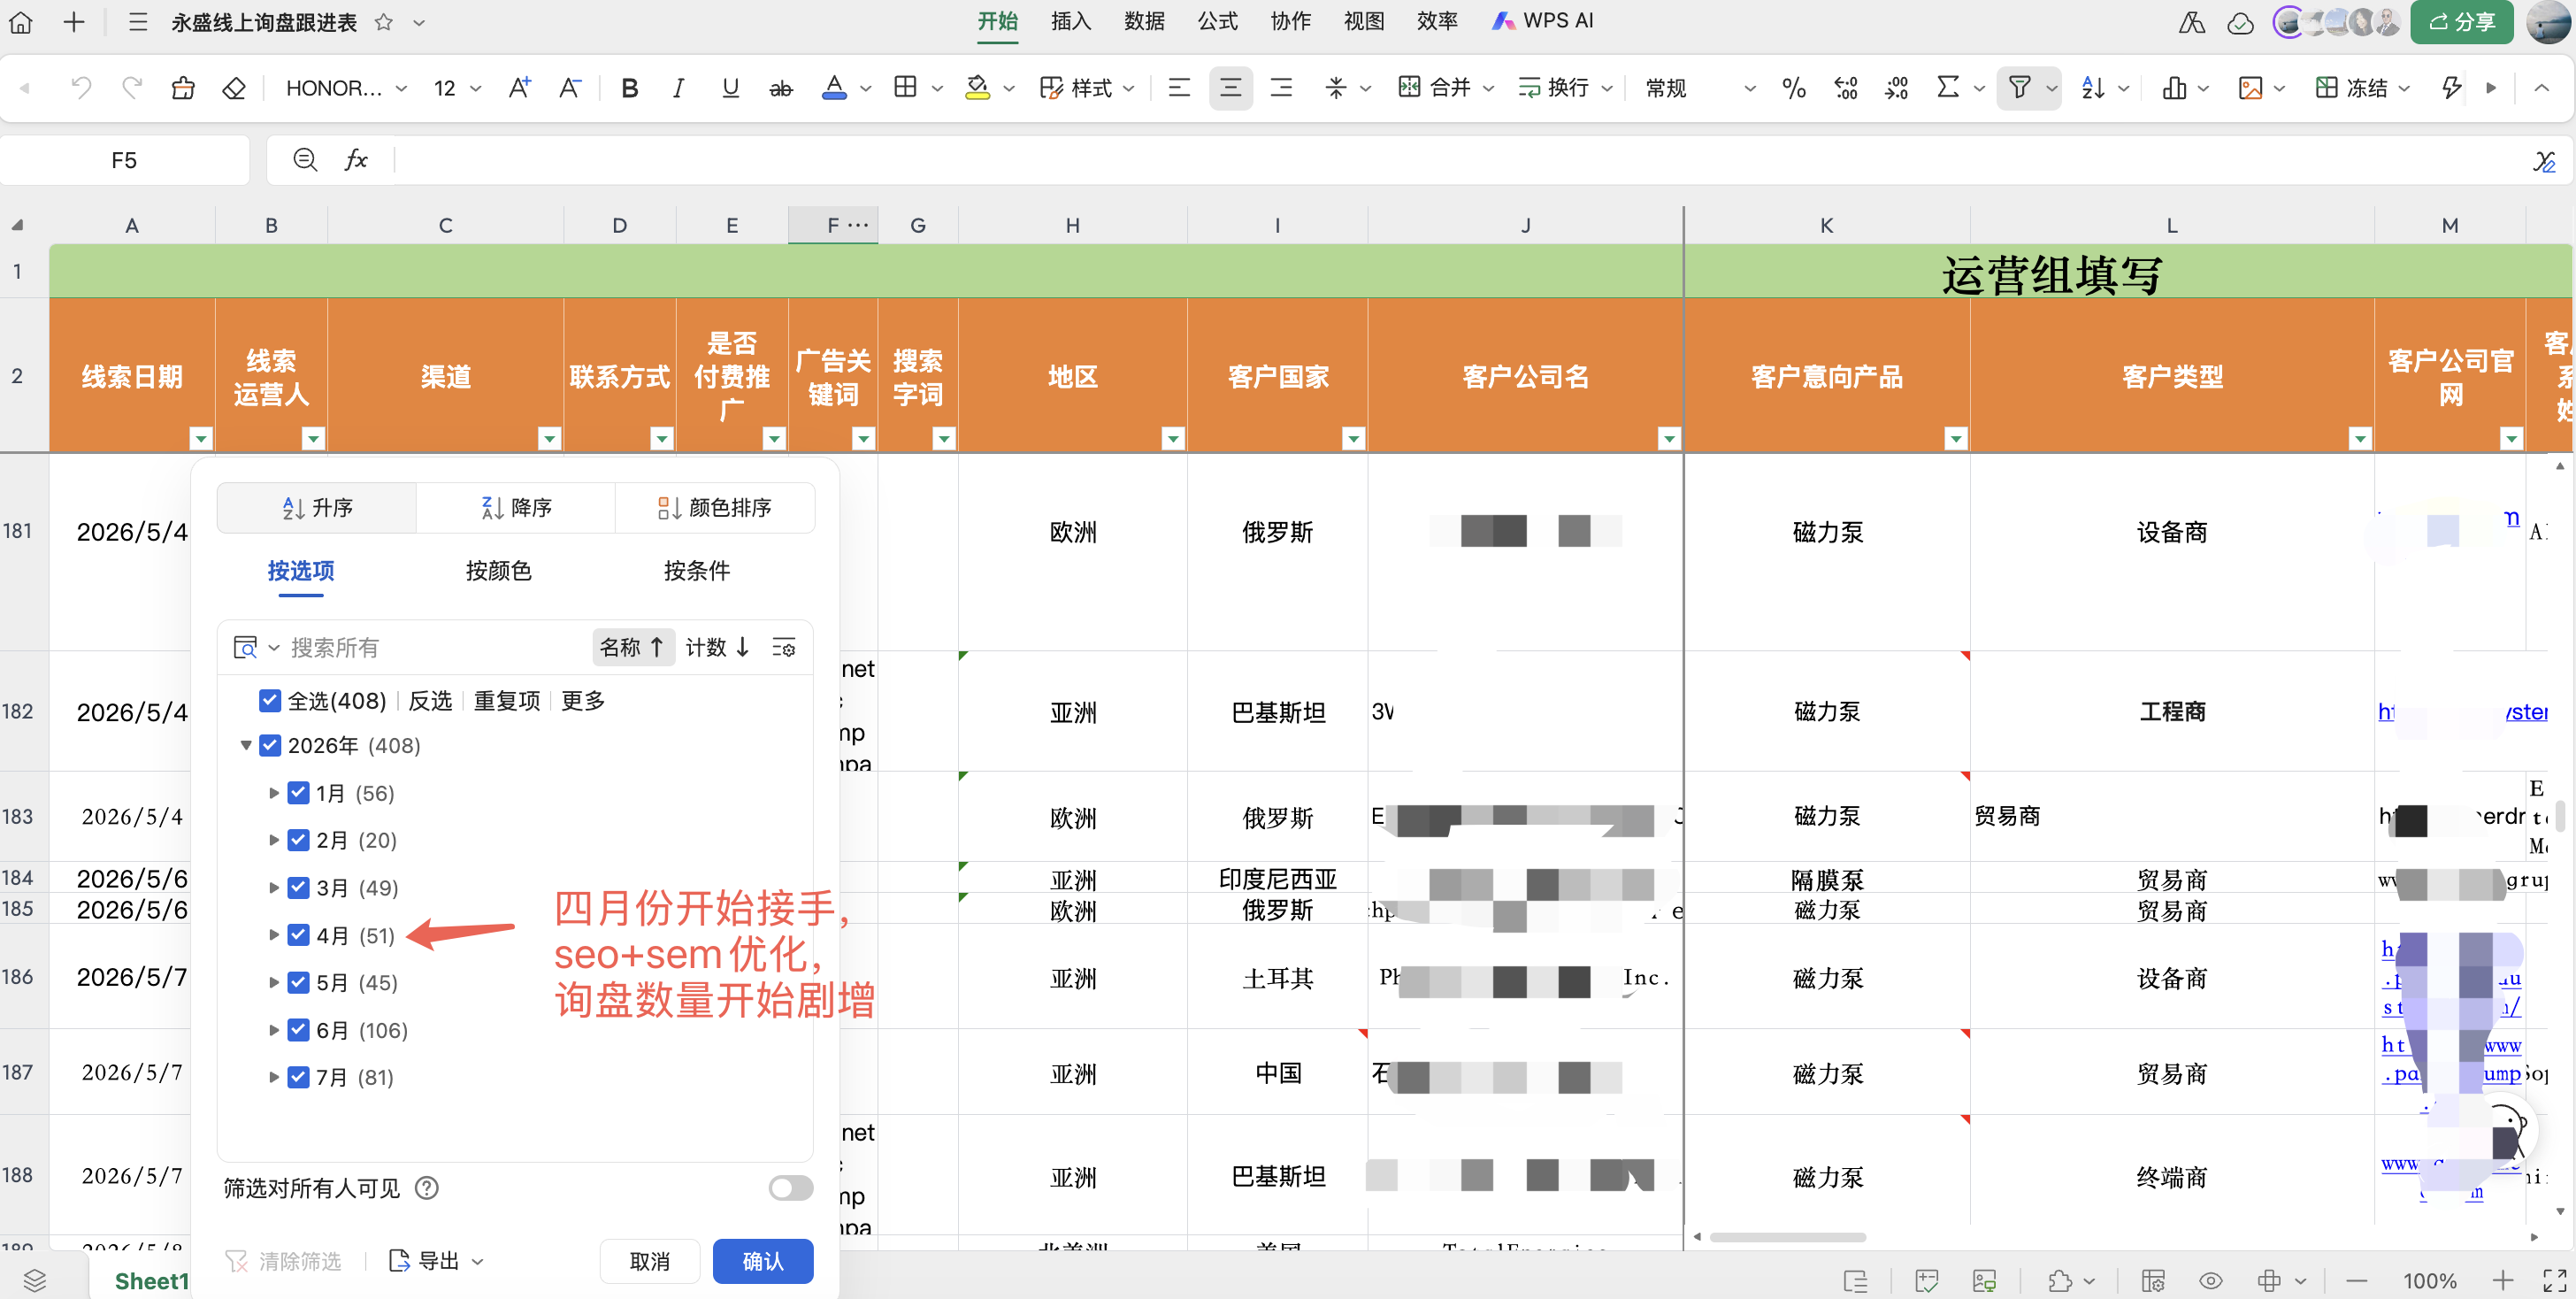The width and height of the screenshot is (2576, 1299).
Task: Expand the 4月 (51) tree node
Action: [x=274, y=935]
